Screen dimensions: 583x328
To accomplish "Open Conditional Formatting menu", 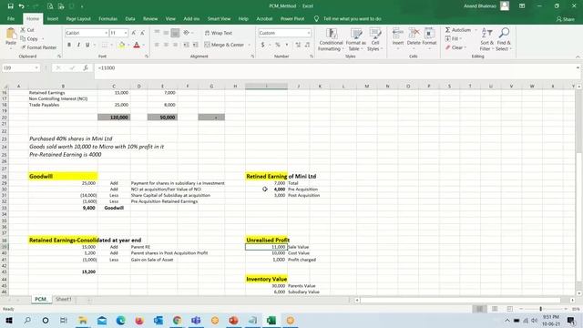I will click(331, 39).
